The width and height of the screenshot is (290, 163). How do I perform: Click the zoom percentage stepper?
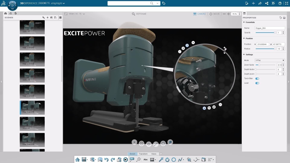(240, 14)
